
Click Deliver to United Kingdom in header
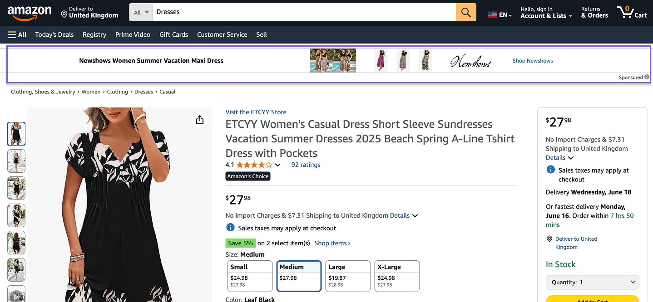(x=89, y=12)
